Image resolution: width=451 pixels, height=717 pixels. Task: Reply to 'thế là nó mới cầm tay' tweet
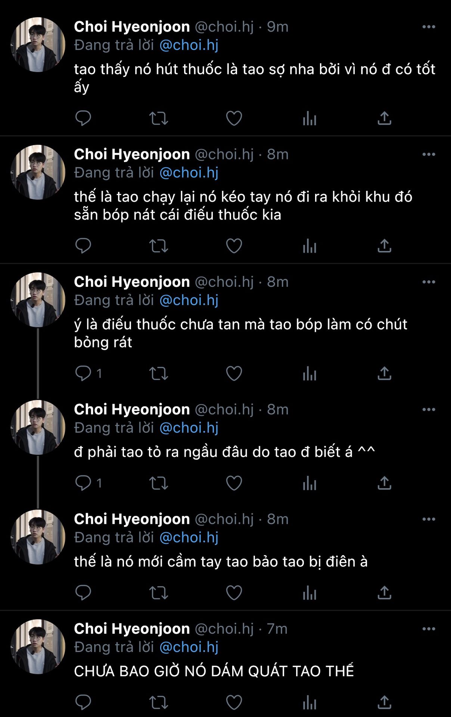coord(83,593)
